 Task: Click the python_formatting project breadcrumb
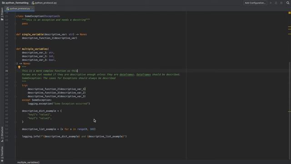[17, 3]
